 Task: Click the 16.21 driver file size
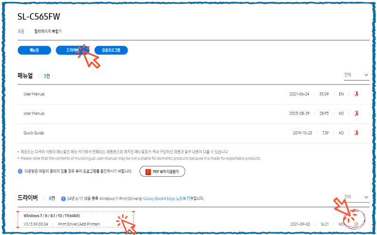click(324, 224)
